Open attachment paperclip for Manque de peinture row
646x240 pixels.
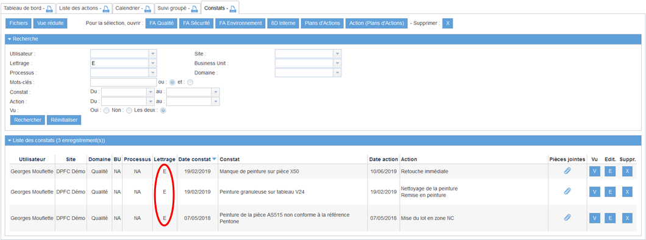pos(567,171)
